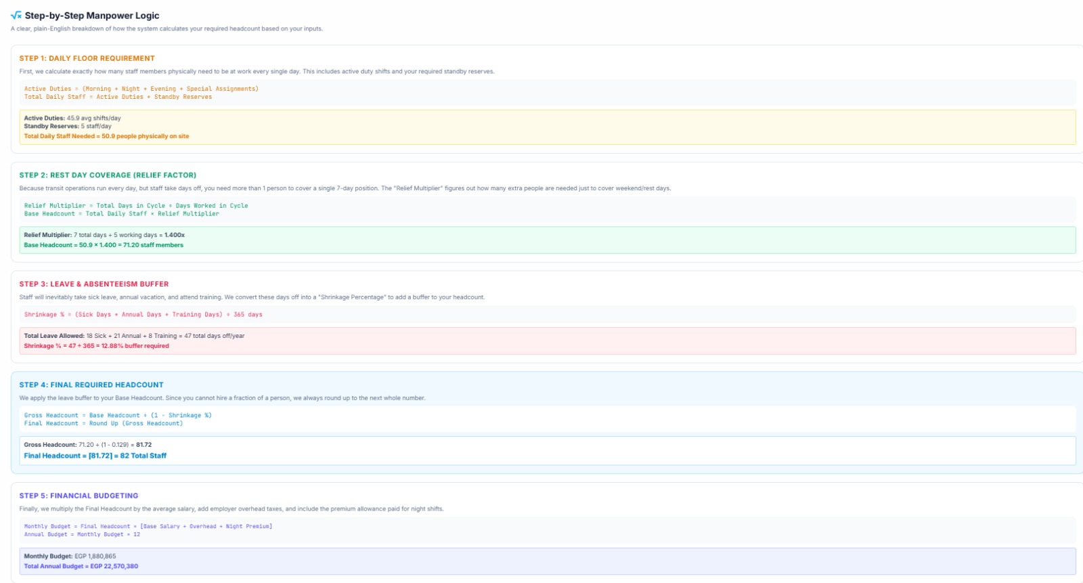Click the Step 2 description starting "Because transit operations"
This screenshot has height=583, width=1083.
[x=345, y=188]
